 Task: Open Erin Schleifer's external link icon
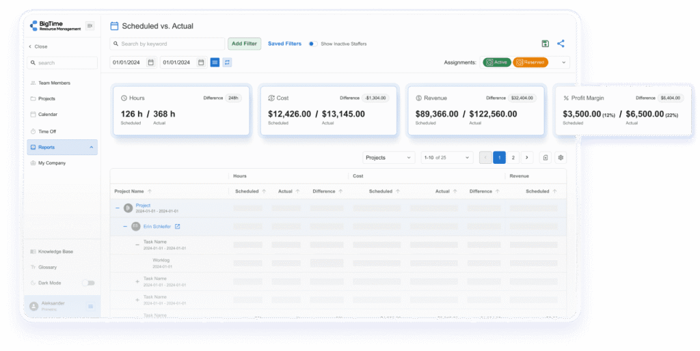(x=177, y=227)
